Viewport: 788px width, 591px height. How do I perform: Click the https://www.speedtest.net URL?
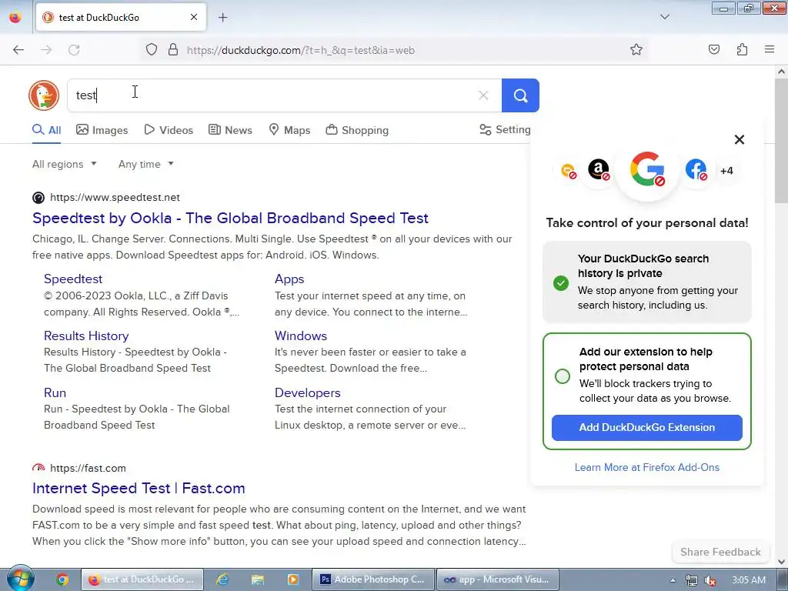[x=115, y=198]
